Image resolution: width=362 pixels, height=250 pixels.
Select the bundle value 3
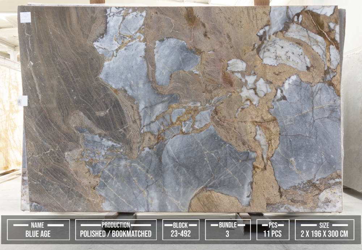[227, 234]
